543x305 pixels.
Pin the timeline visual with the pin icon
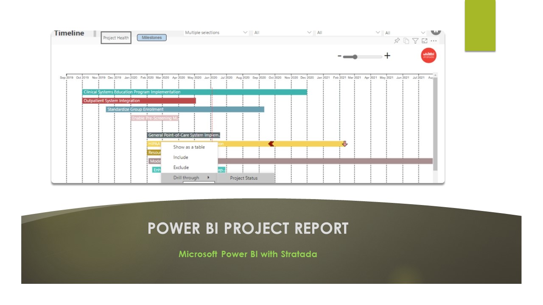(x=397, y=41)
